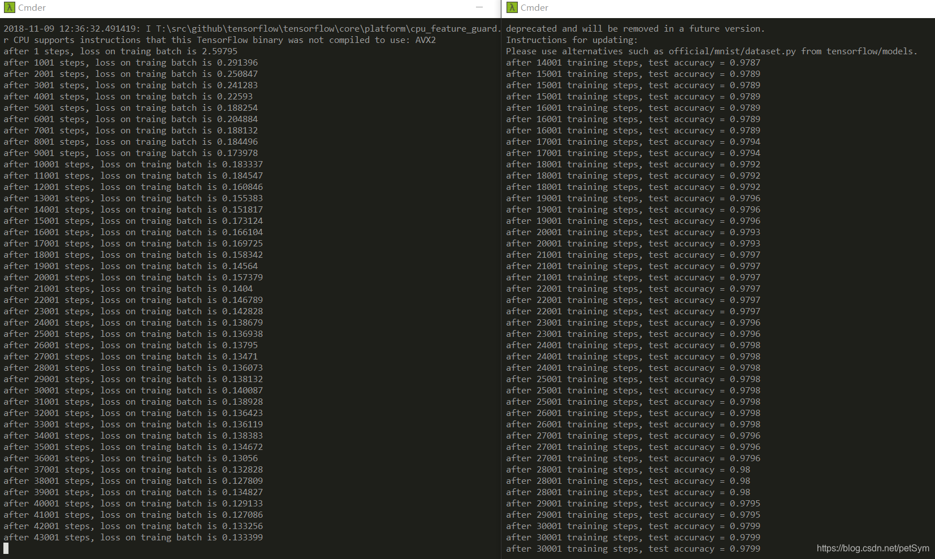Click the loss 0.136119 line at 33001 steps
Screen dimensions: 935x559
[133, 424]
